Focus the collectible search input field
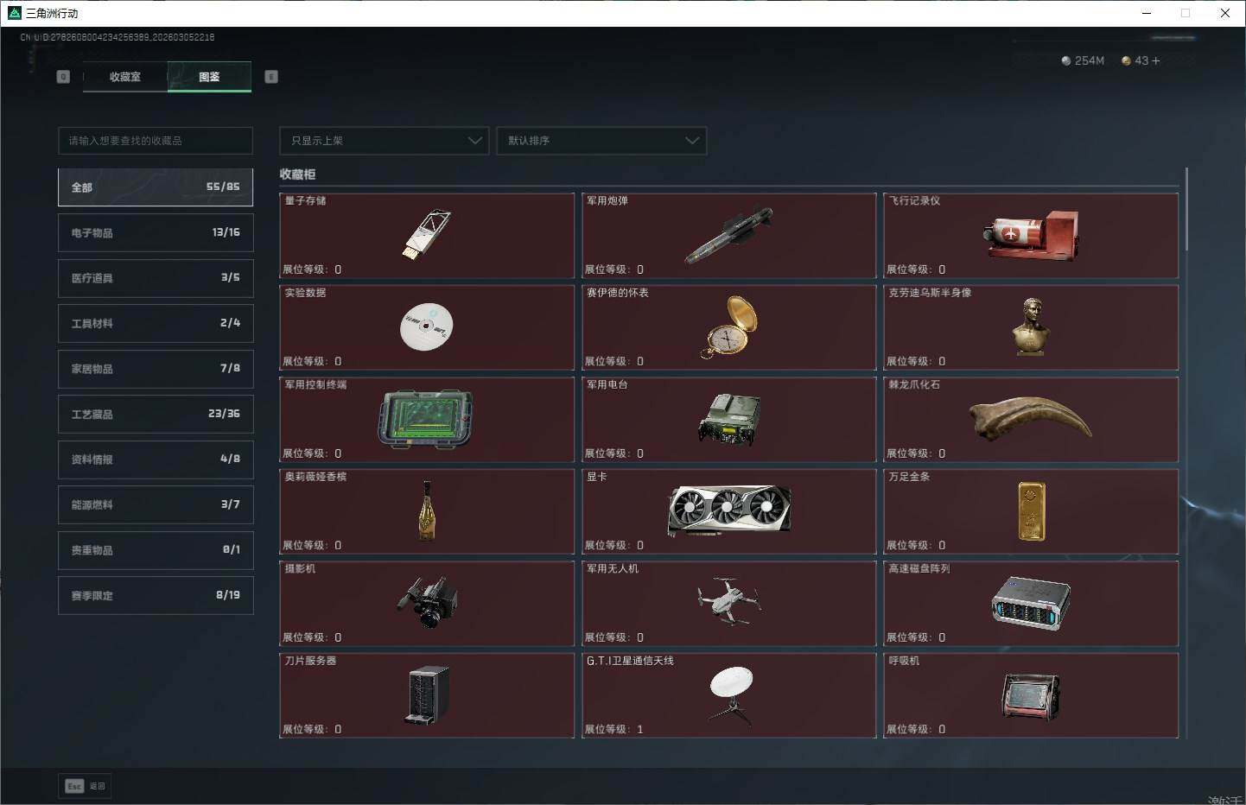 [x=156, y=141]
